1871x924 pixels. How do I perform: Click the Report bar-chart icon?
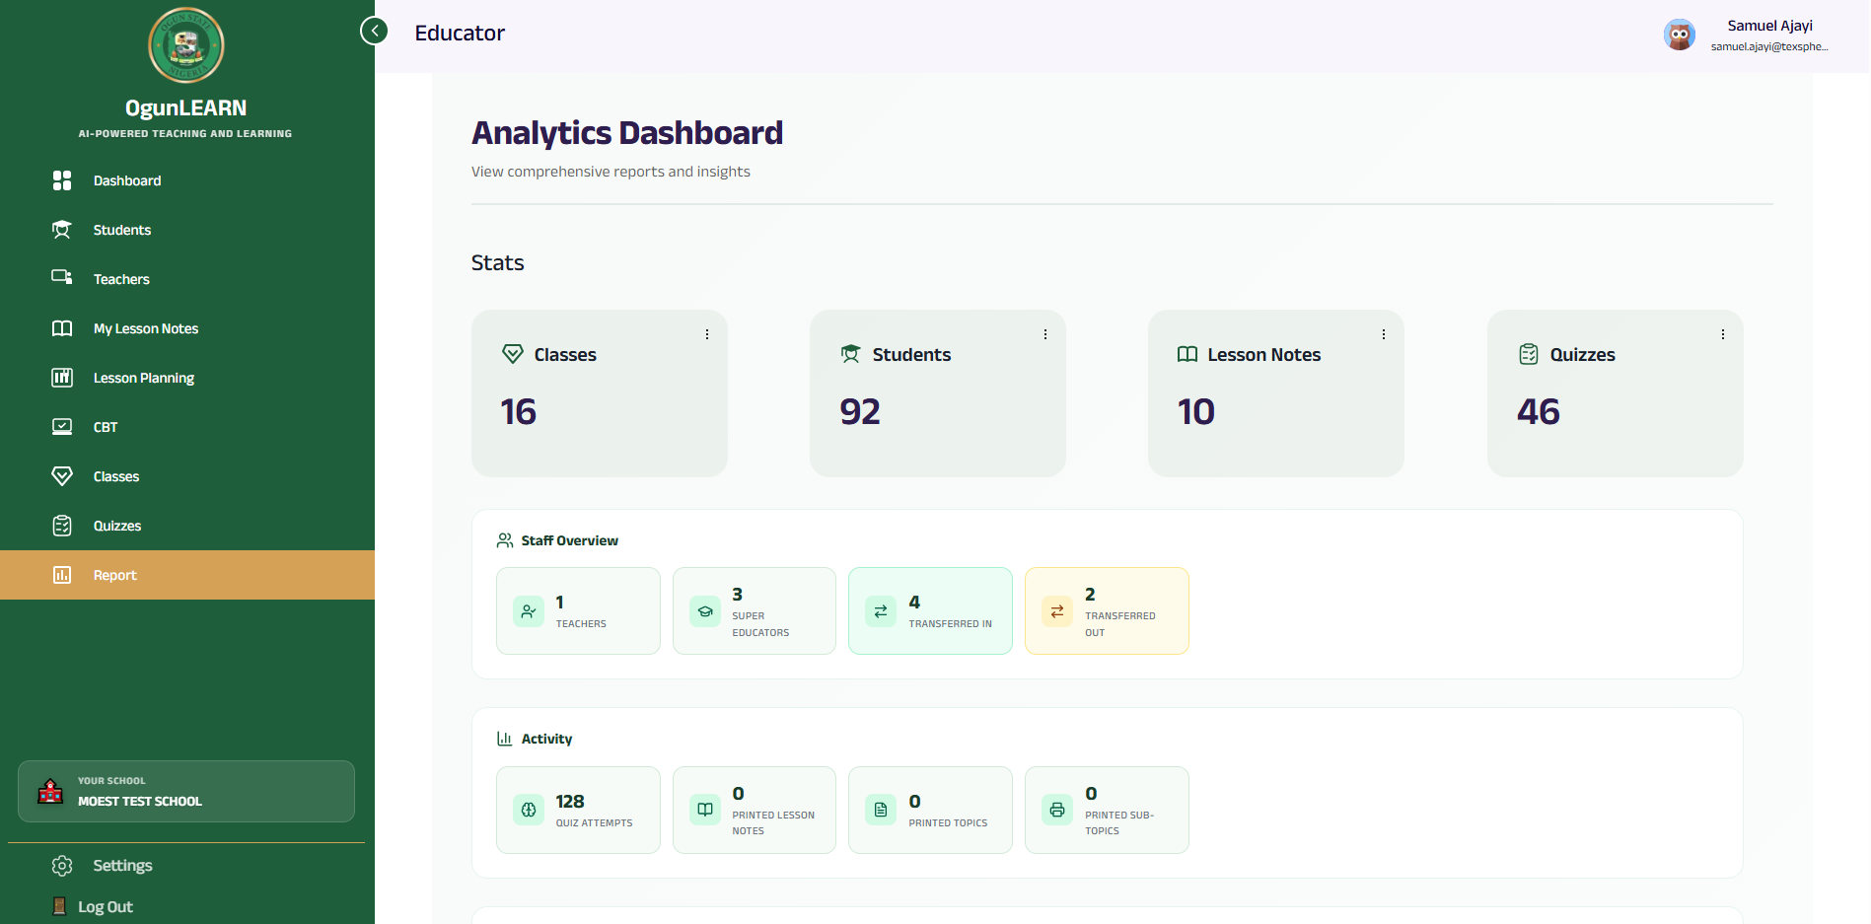point(62,574)
